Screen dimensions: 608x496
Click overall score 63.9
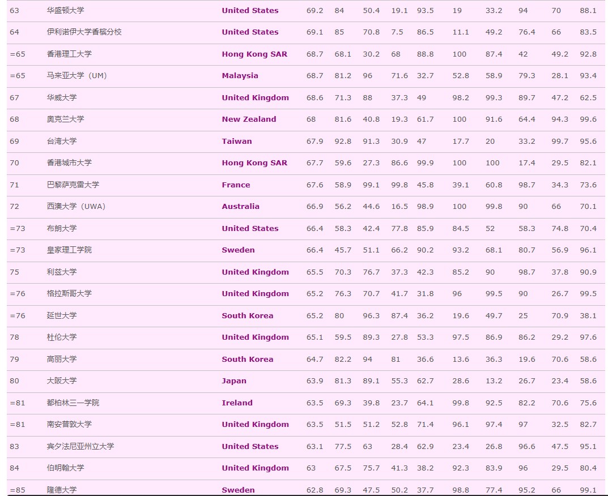314,381
